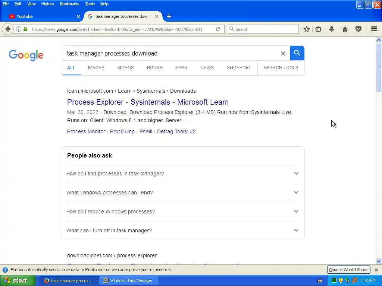382x286 pixels.
Task: Switch to VIDEOS results
Action: (125, 68)
